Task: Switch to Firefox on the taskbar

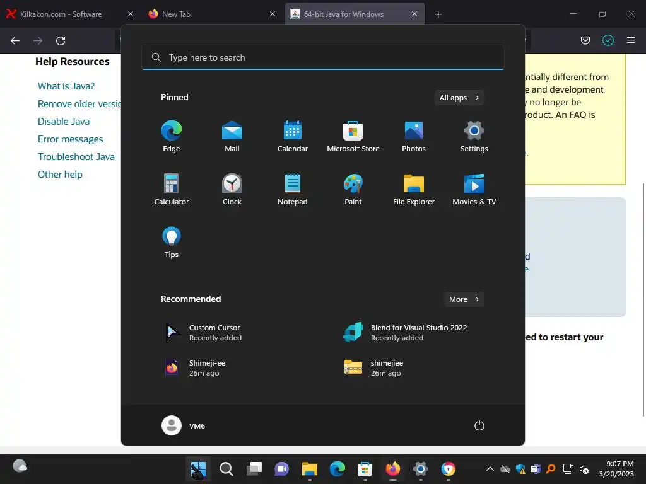Action: coord(392,469)
